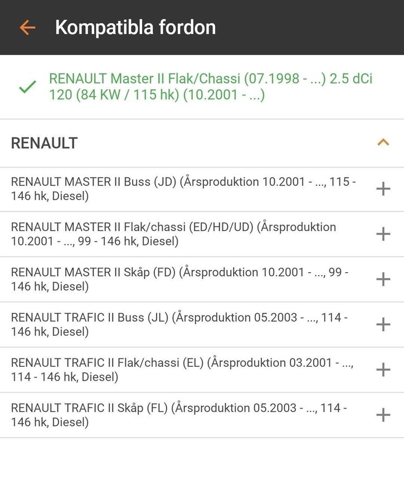
Task: Select the green Renault Master II 2.5 dCi text
Action: (x=211, y=87)
